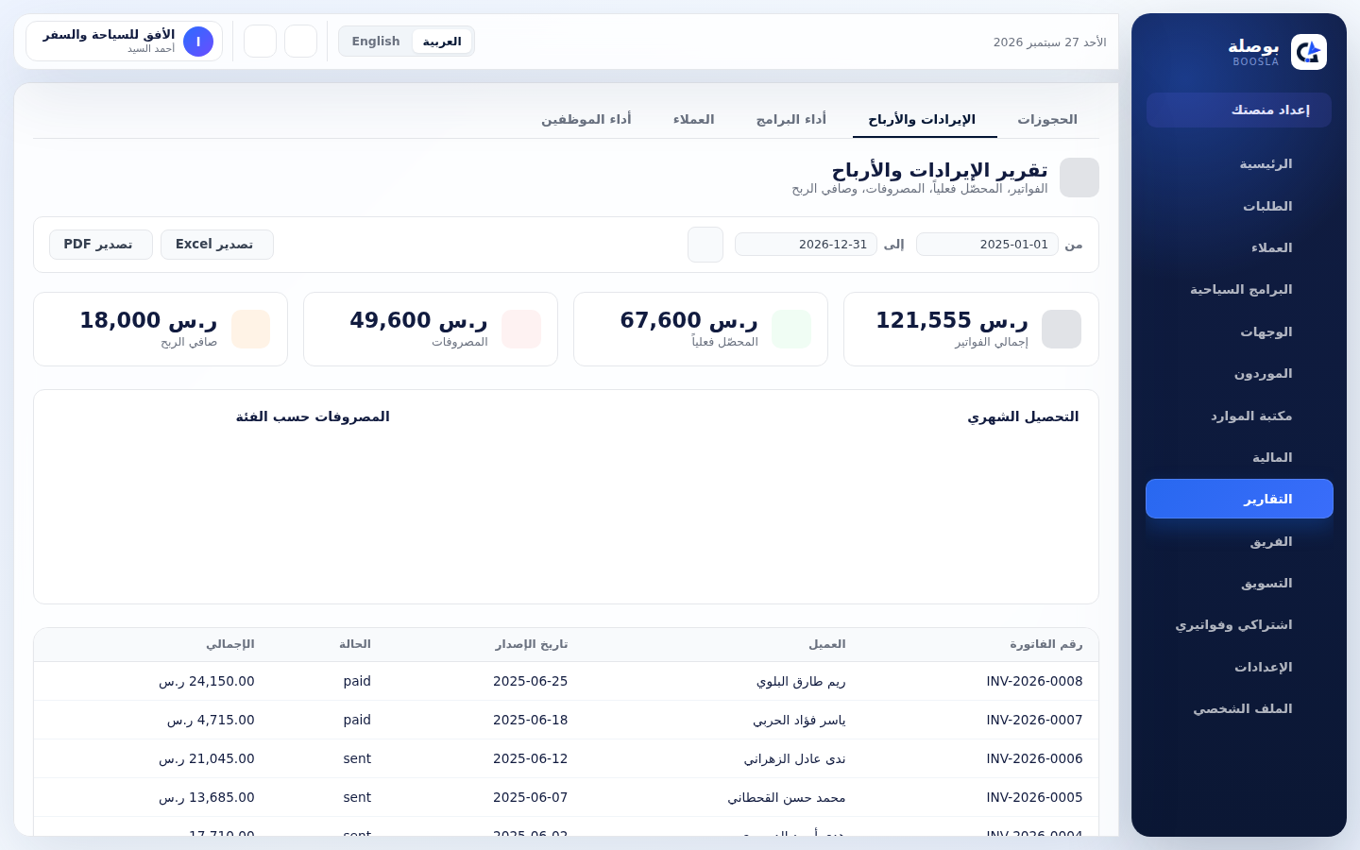The image size is (1360, 850).
Task: Select the العربية language option
Action: (442, 42)
